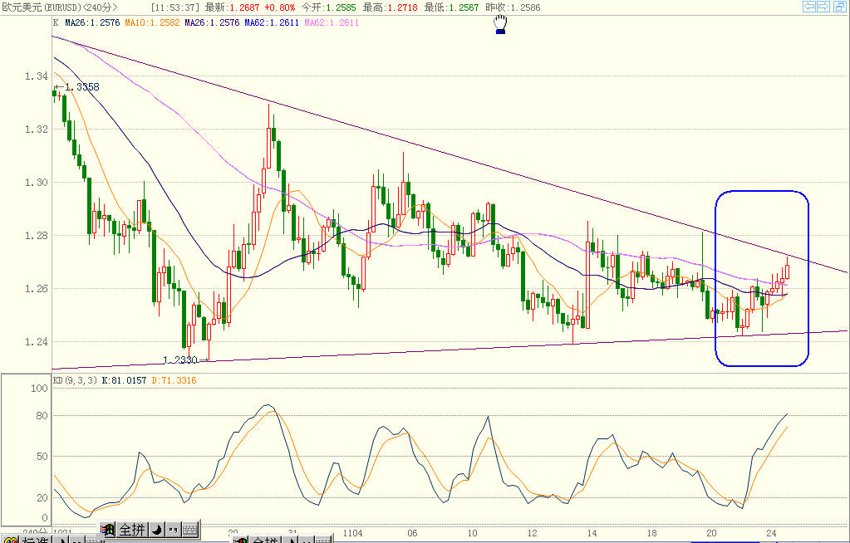
Task: Click the 1.34 price axis label
Action: click(37, 76)
